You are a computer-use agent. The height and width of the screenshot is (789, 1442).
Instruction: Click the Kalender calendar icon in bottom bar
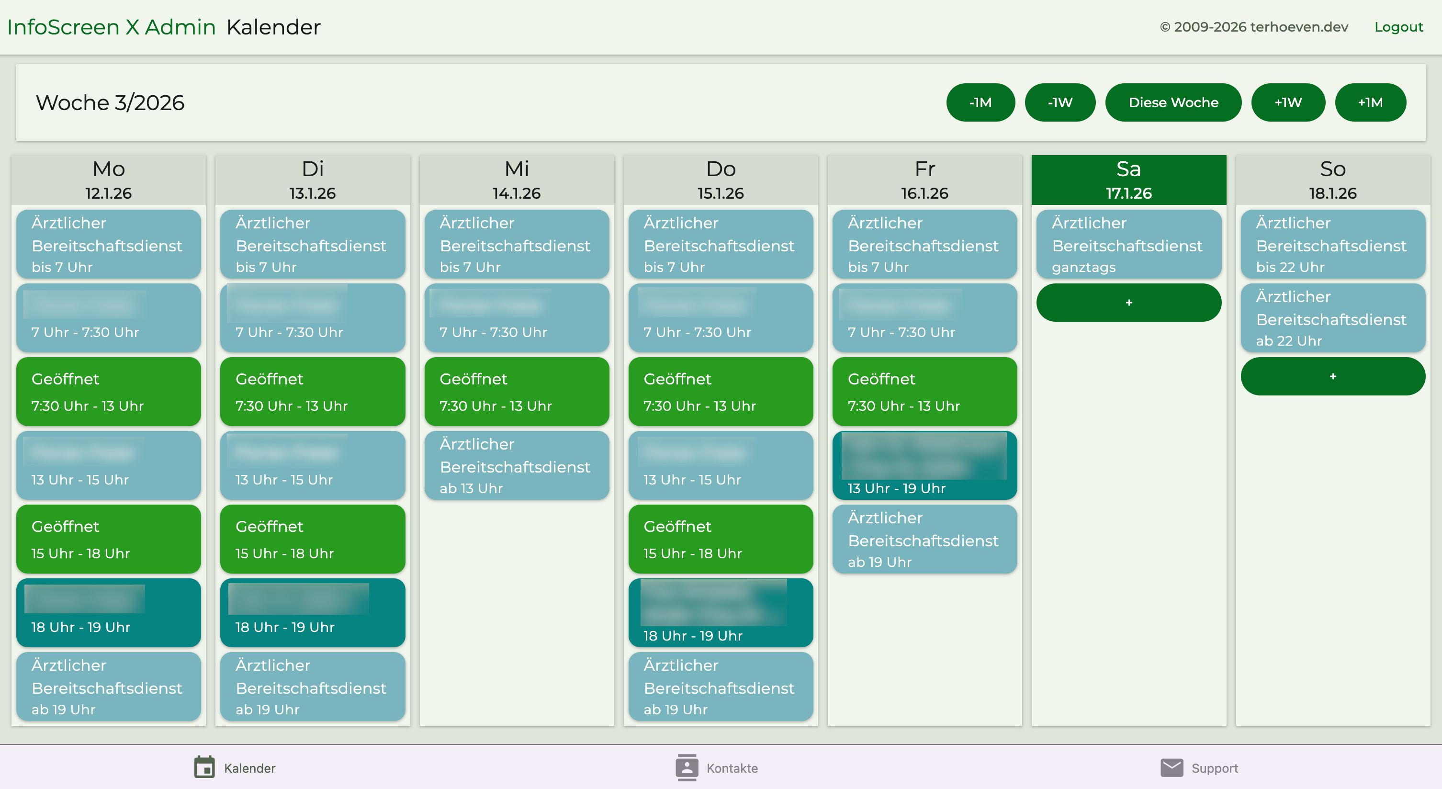coord(205,768)
